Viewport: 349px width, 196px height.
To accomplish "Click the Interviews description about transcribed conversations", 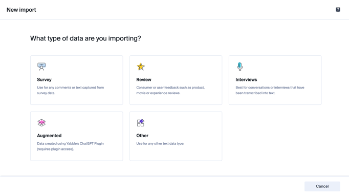I will tap(270, 91).
